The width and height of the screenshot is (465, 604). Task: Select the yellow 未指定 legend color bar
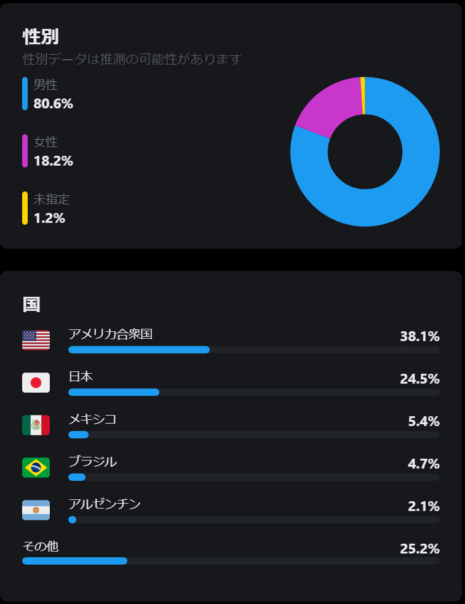pos(25,207)
